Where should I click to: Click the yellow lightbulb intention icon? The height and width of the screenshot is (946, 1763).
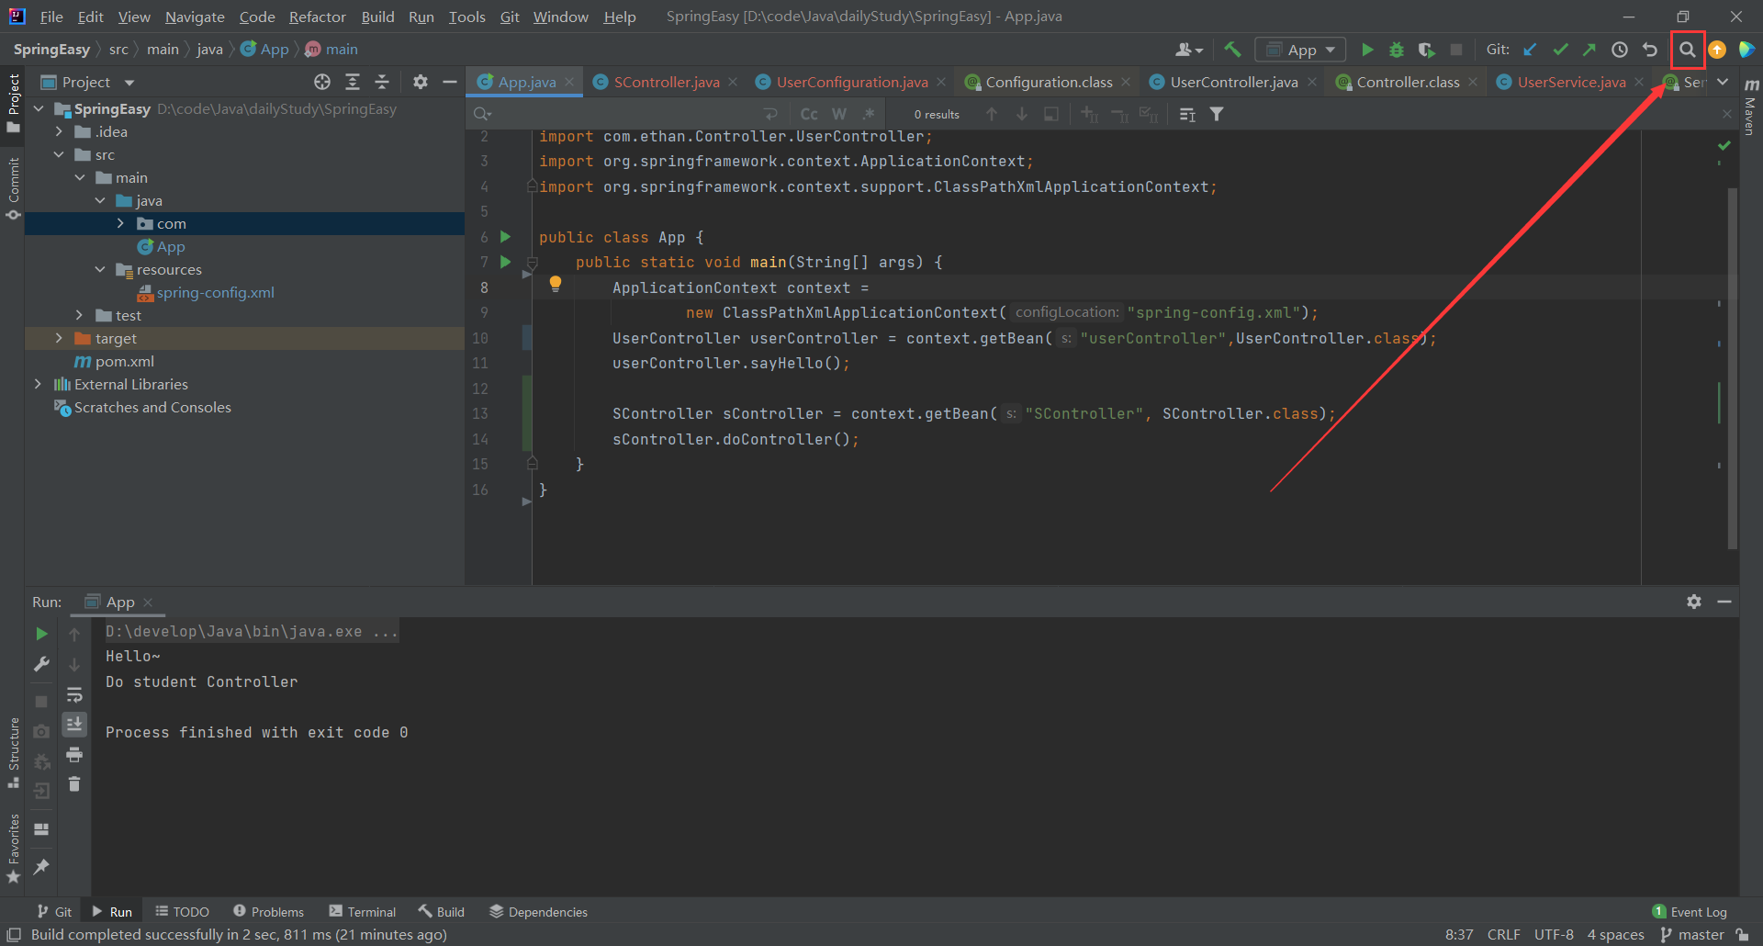[556, 284]
